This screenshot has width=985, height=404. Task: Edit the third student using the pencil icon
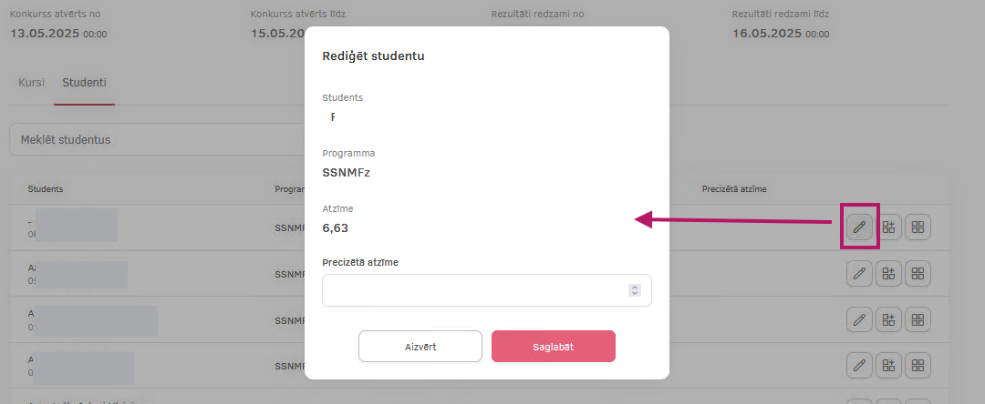(x=859, y=319)
